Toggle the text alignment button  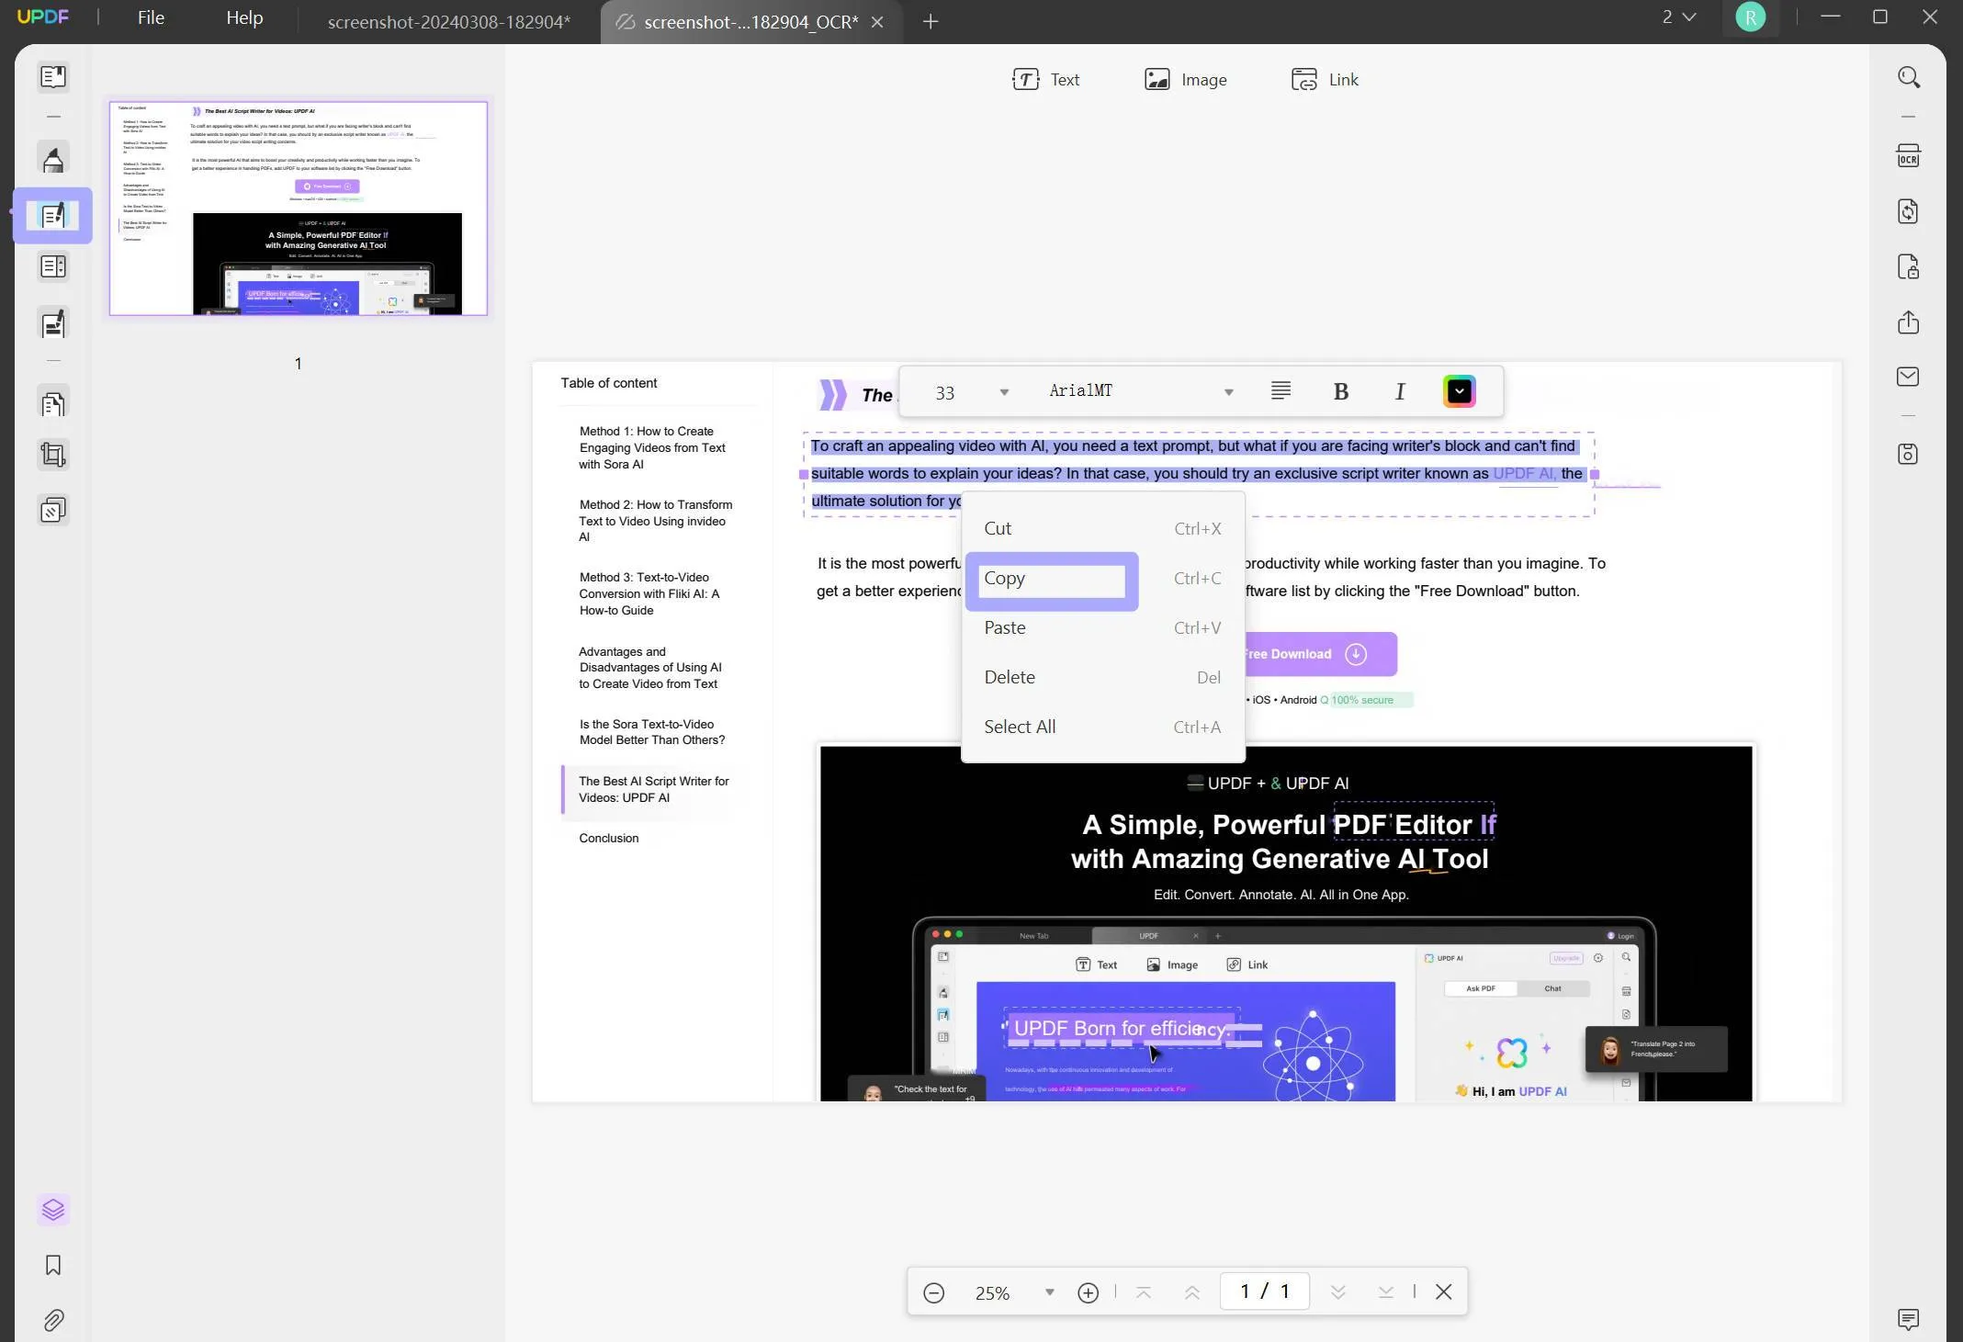point(1280,391)
